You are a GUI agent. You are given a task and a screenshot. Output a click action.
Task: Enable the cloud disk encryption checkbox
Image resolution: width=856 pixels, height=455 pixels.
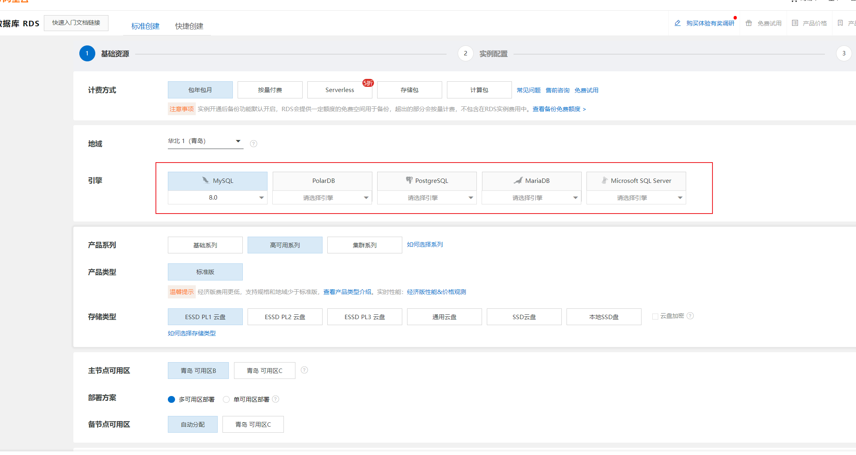tap(655, 316)
